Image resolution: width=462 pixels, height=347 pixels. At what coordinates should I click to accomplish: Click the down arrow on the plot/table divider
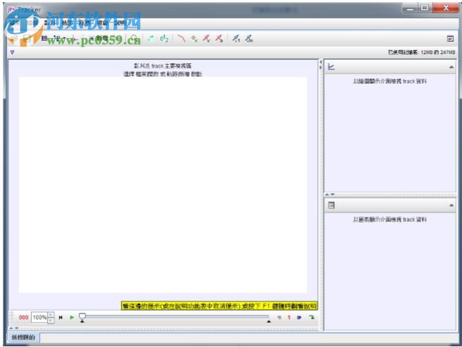[333, 194]
